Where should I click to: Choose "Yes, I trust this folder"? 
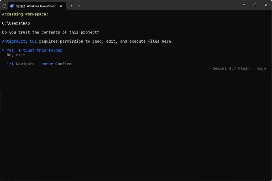(x=35, y=50)
